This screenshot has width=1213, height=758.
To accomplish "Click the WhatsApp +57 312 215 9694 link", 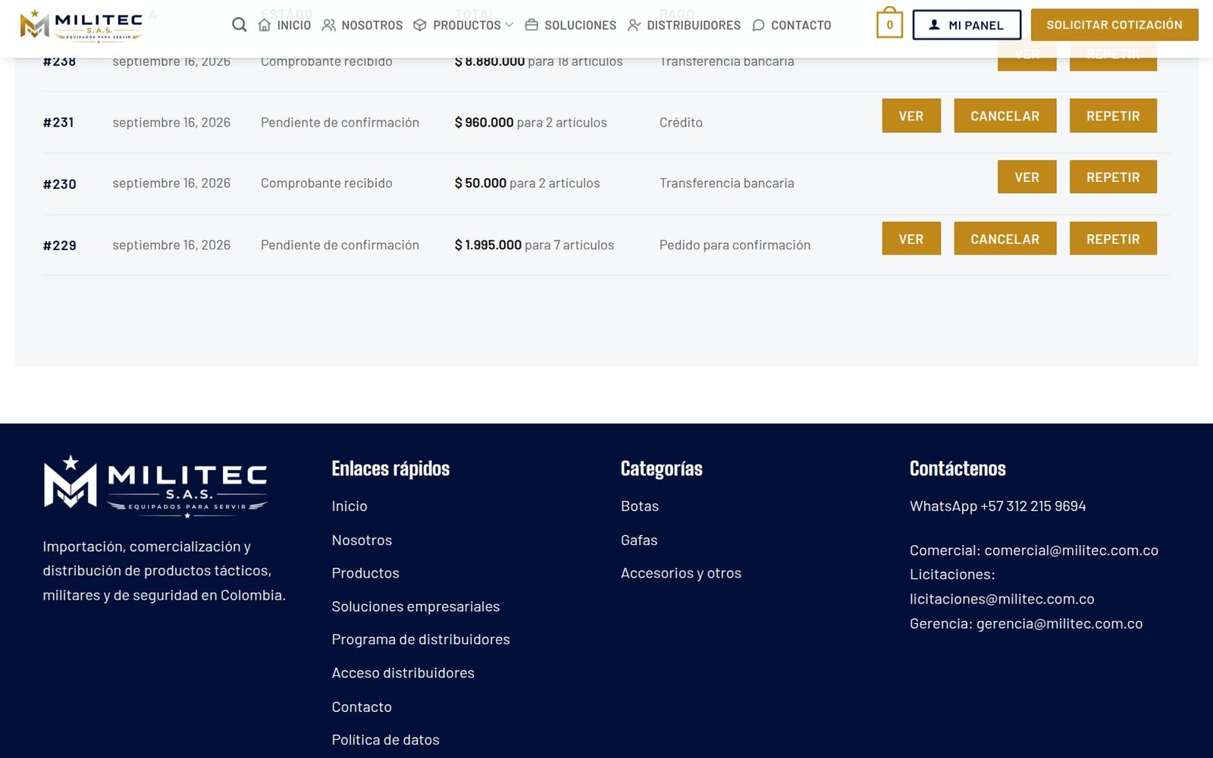I will [998, 506].
